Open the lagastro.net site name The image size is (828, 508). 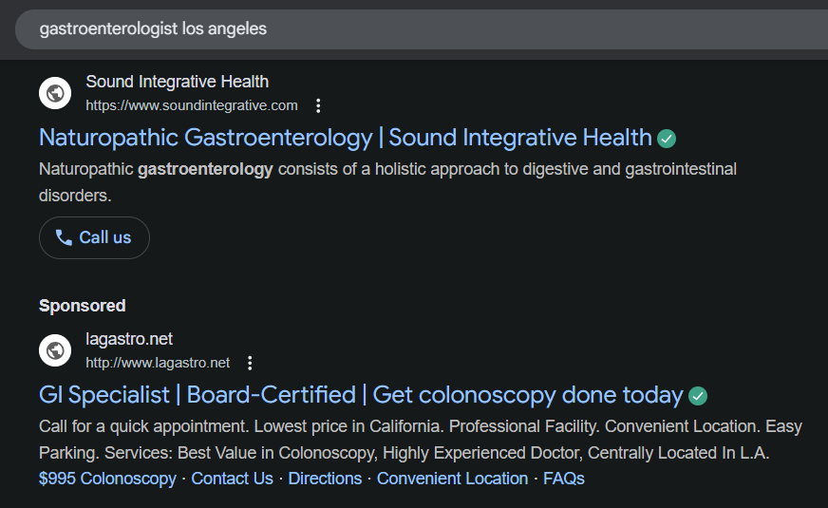click(129, 339)
